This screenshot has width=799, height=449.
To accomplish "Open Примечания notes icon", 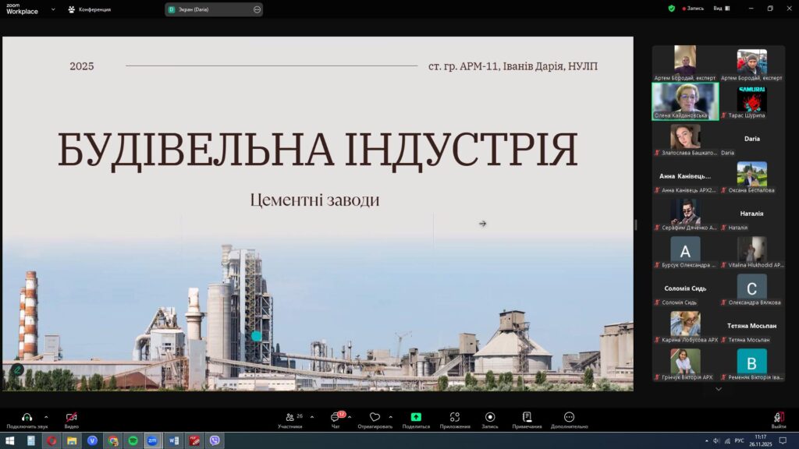I will 527,417.
